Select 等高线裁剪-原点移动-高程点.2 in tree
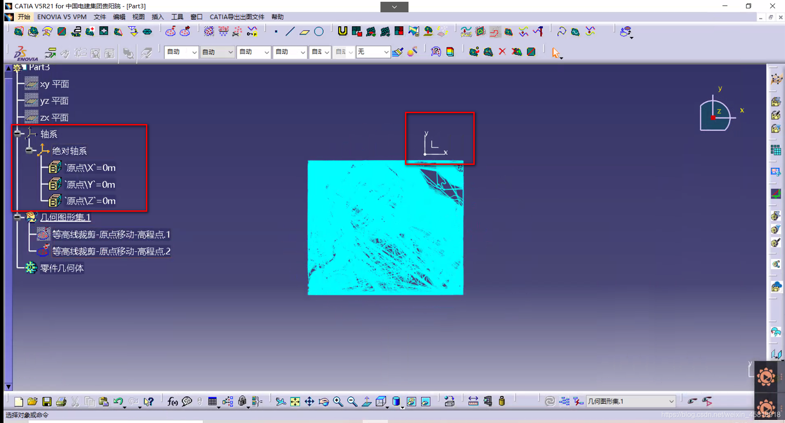The width and height of the screenshot is (785, 423). click(111, 251)
